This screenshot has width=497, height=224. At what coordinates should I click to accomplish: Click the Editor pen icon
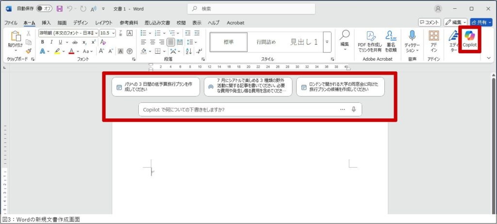coord(453,36)
